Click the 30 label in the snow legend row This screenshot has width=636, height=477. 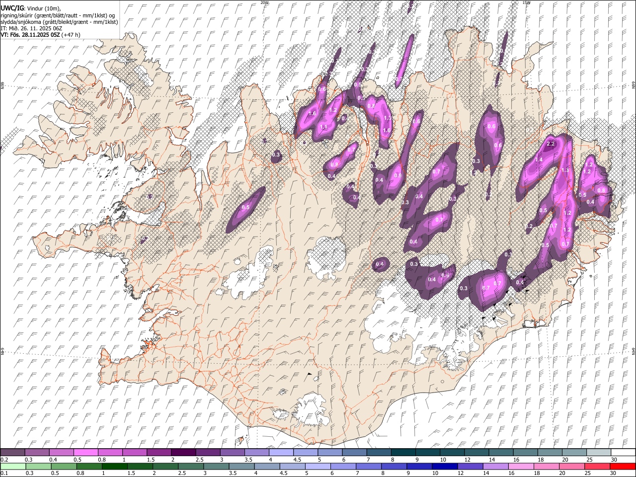pyautogui.click(x=614, y=460)
